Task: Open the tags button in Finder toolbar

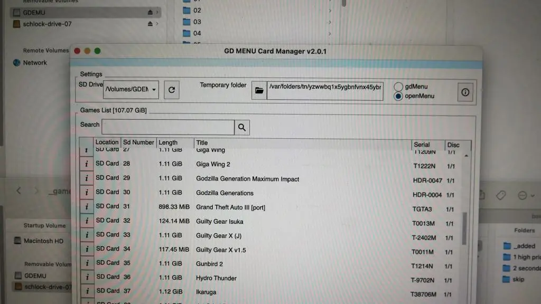Action: (501, 195)
